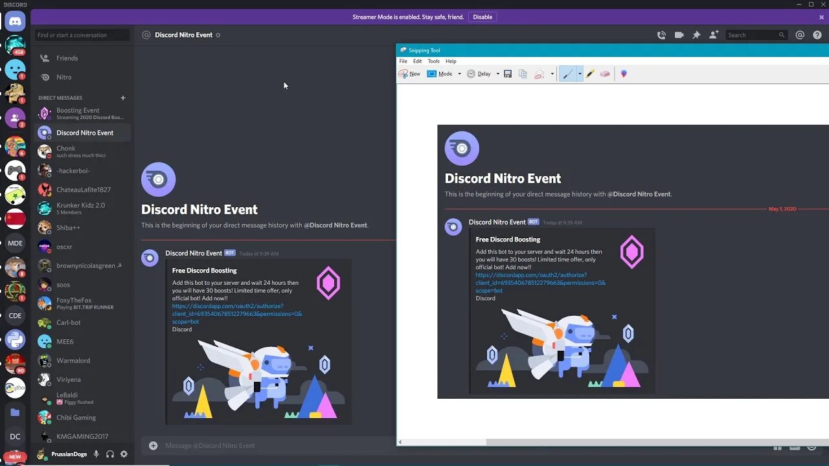Open the Discord Home button
Image resolution: width=829 pixels, height=466 pixels.
coord(15,21)
